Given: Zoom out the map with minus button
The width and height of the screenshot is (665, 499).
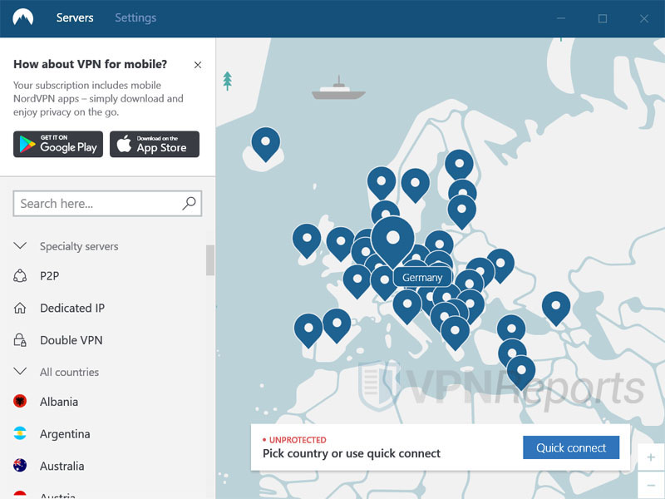Looking at the screenshot, I should pyautogui.click(x=651, y=485).
